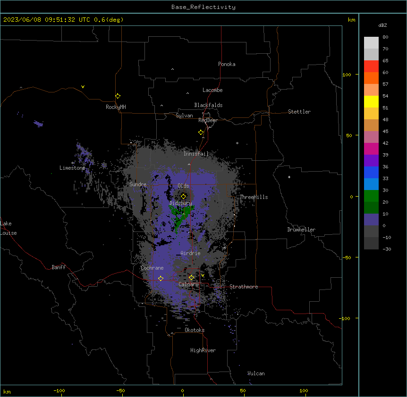This screenshot has height=397, width=407.
Task: Pick the light grey 80-70 dBZ swatch
Action: [x=371, y=43]
